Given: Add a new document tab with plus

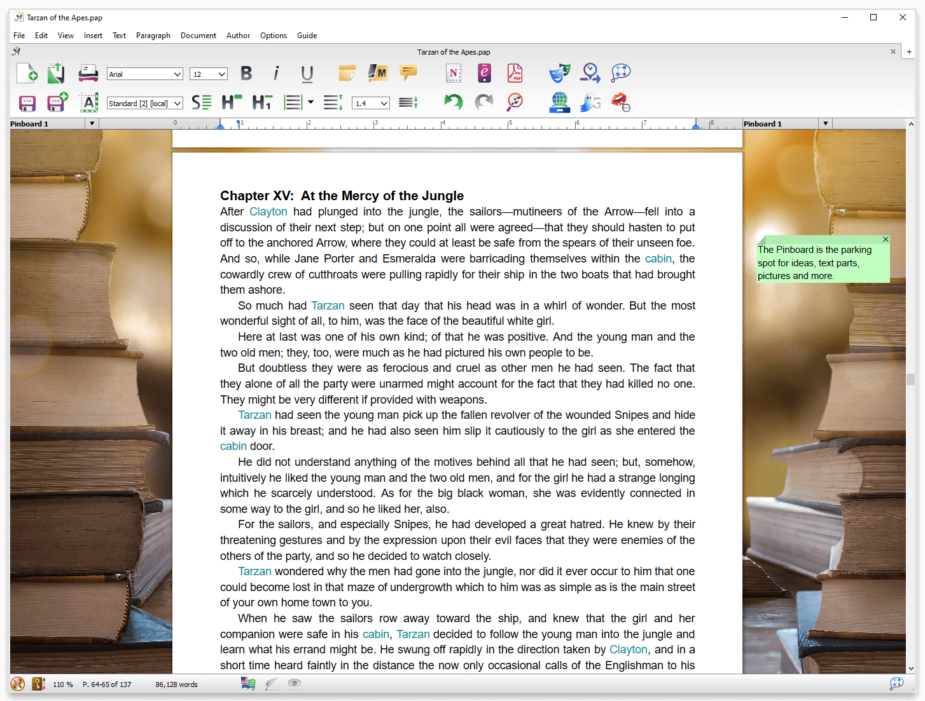Looking at the screenshot, I should 909,52.
